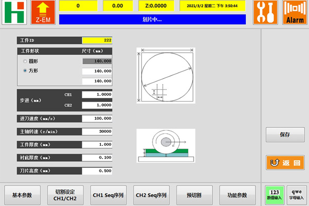Open the CH2 Seq序列 tab

151,195
